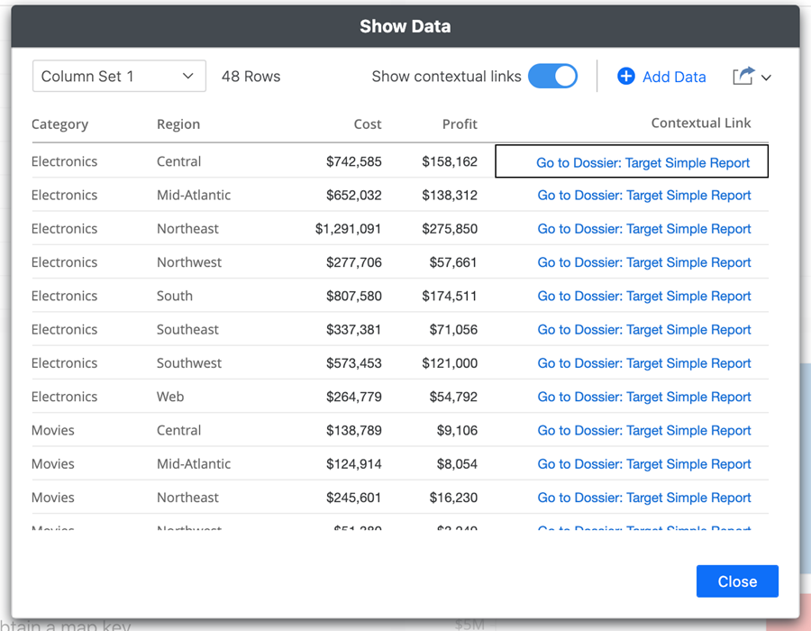811x631 pixels.
Task: Open dossier link for Electronics Web
Action: 643,397
